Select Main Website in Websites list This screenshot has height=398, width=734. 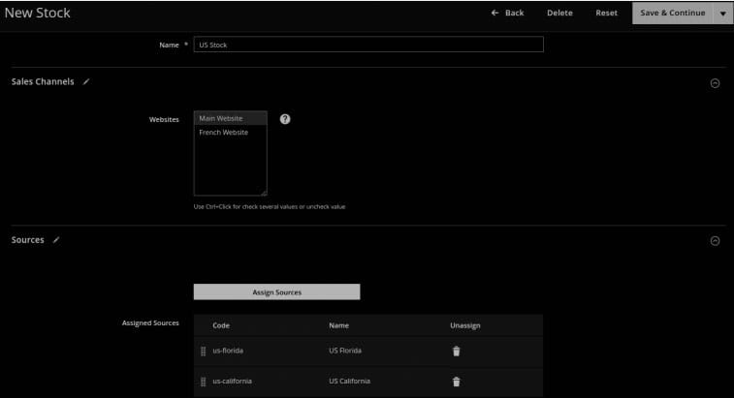221,118
